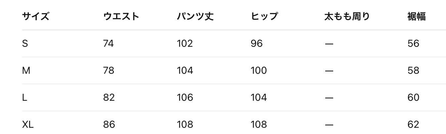Select hem width value 62
446x134 pixels.
click(x=413, y=124)
